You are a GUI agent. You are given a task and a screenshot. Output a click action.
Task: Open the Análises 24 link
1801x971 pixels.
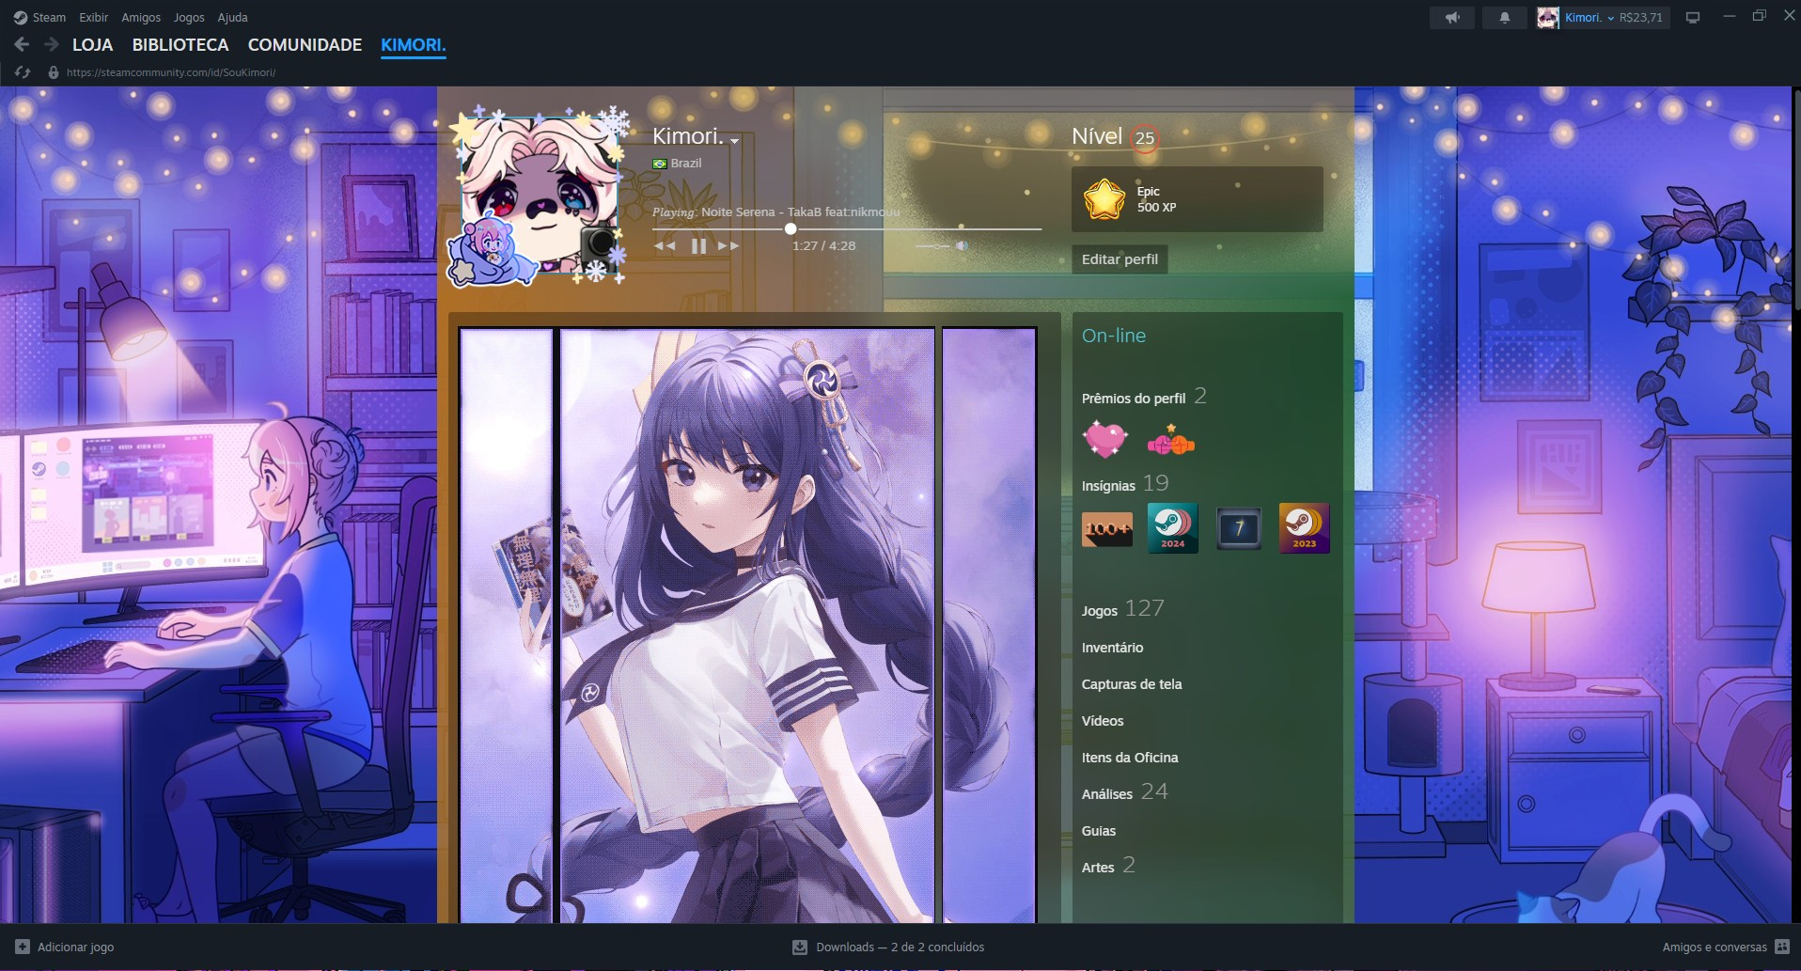tap(1125, 792)
